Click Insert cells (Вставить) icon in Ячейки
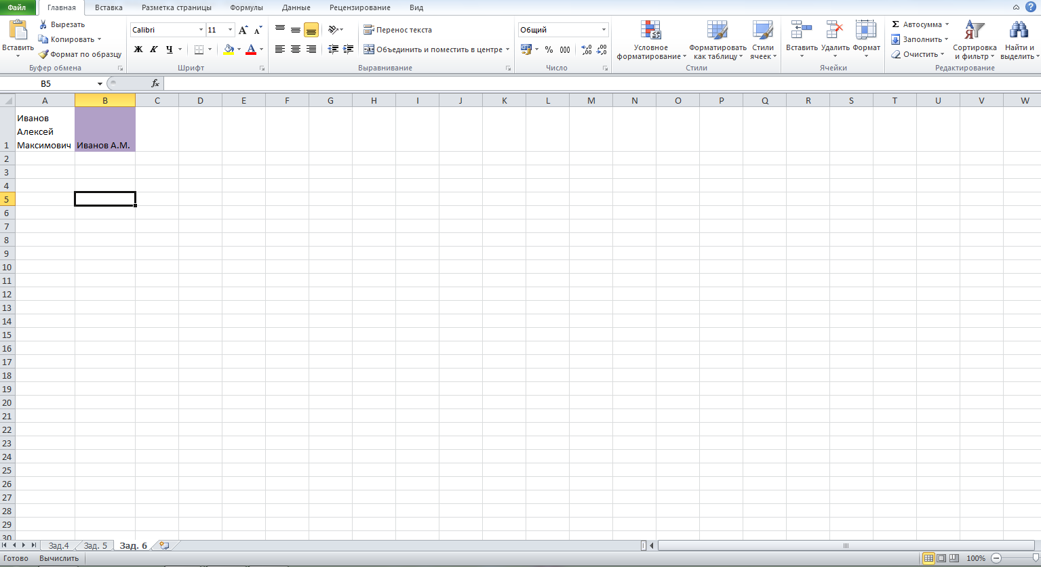This screenshot has width=1041, height=567. tap(802, 30)
